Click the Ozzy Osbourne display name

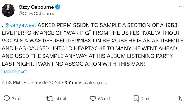pyautogui.click(x=36, y=7)
